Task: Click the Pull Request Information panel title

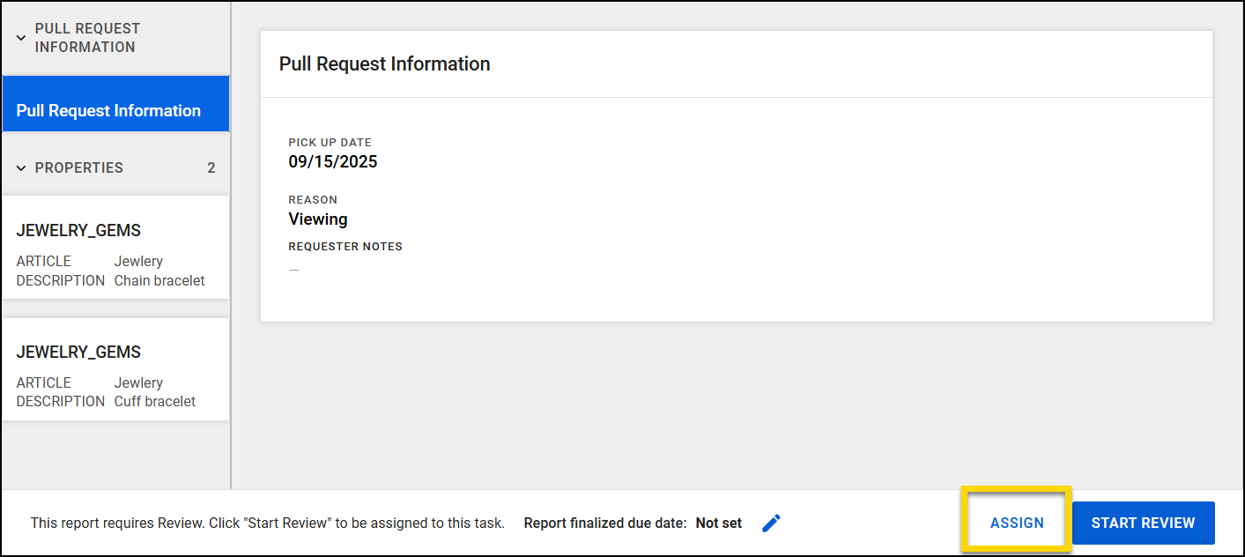Action: point(384,64)
